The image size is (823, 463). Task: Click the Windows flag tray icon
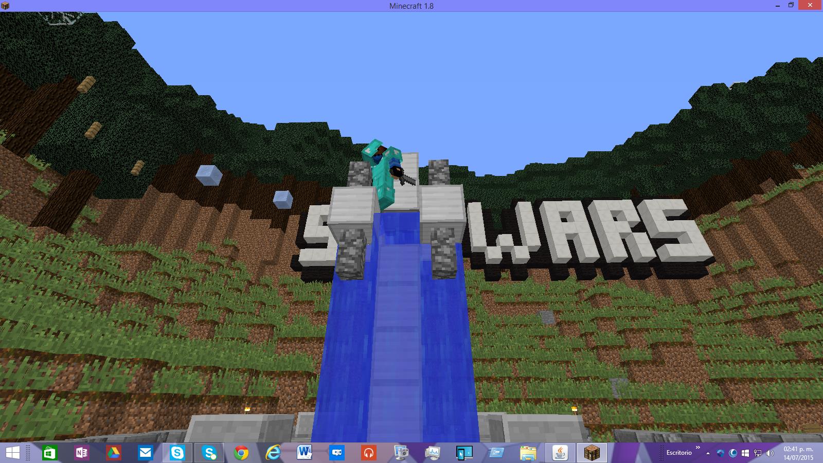tap(745, 453)
